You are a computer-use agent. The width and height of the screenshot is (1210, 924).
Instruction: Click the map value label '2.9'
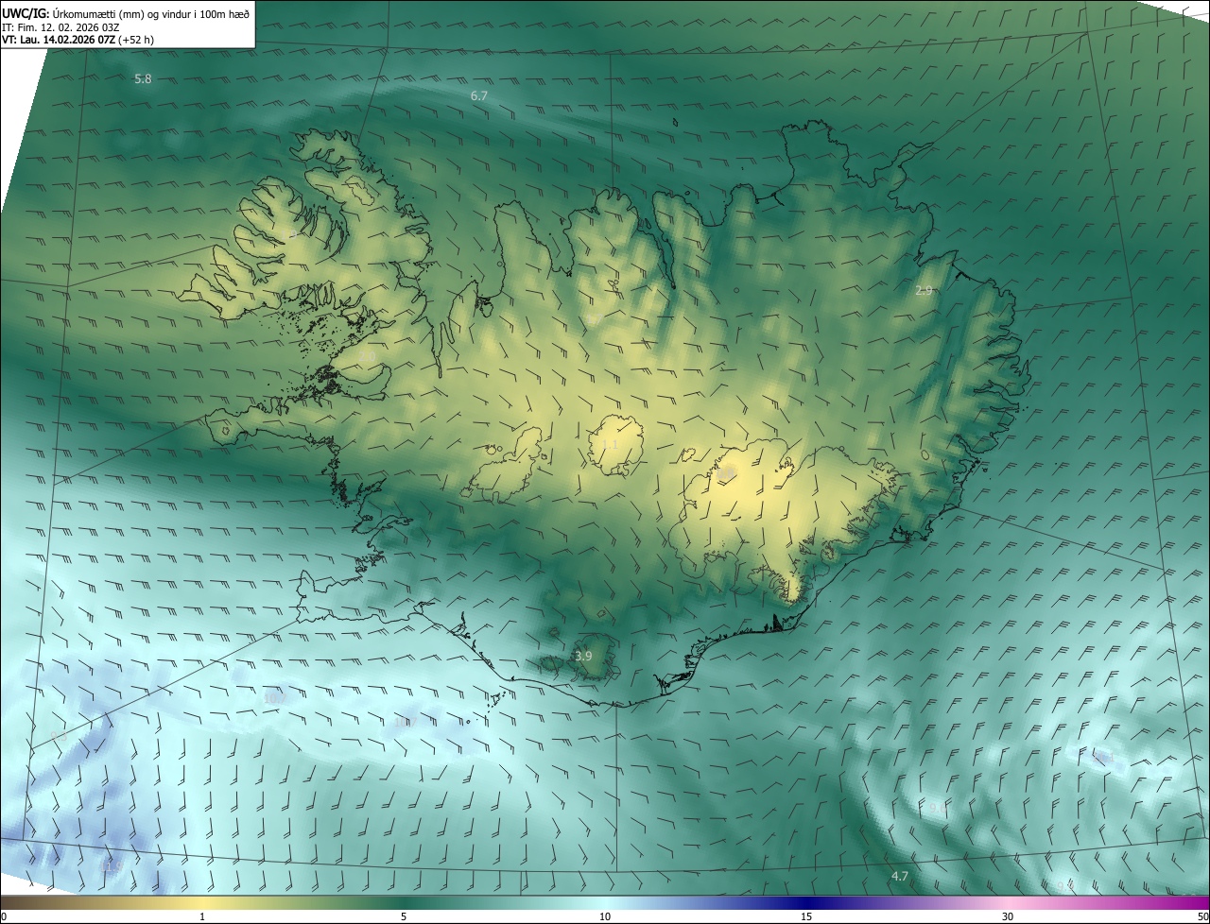pos(925,291)
